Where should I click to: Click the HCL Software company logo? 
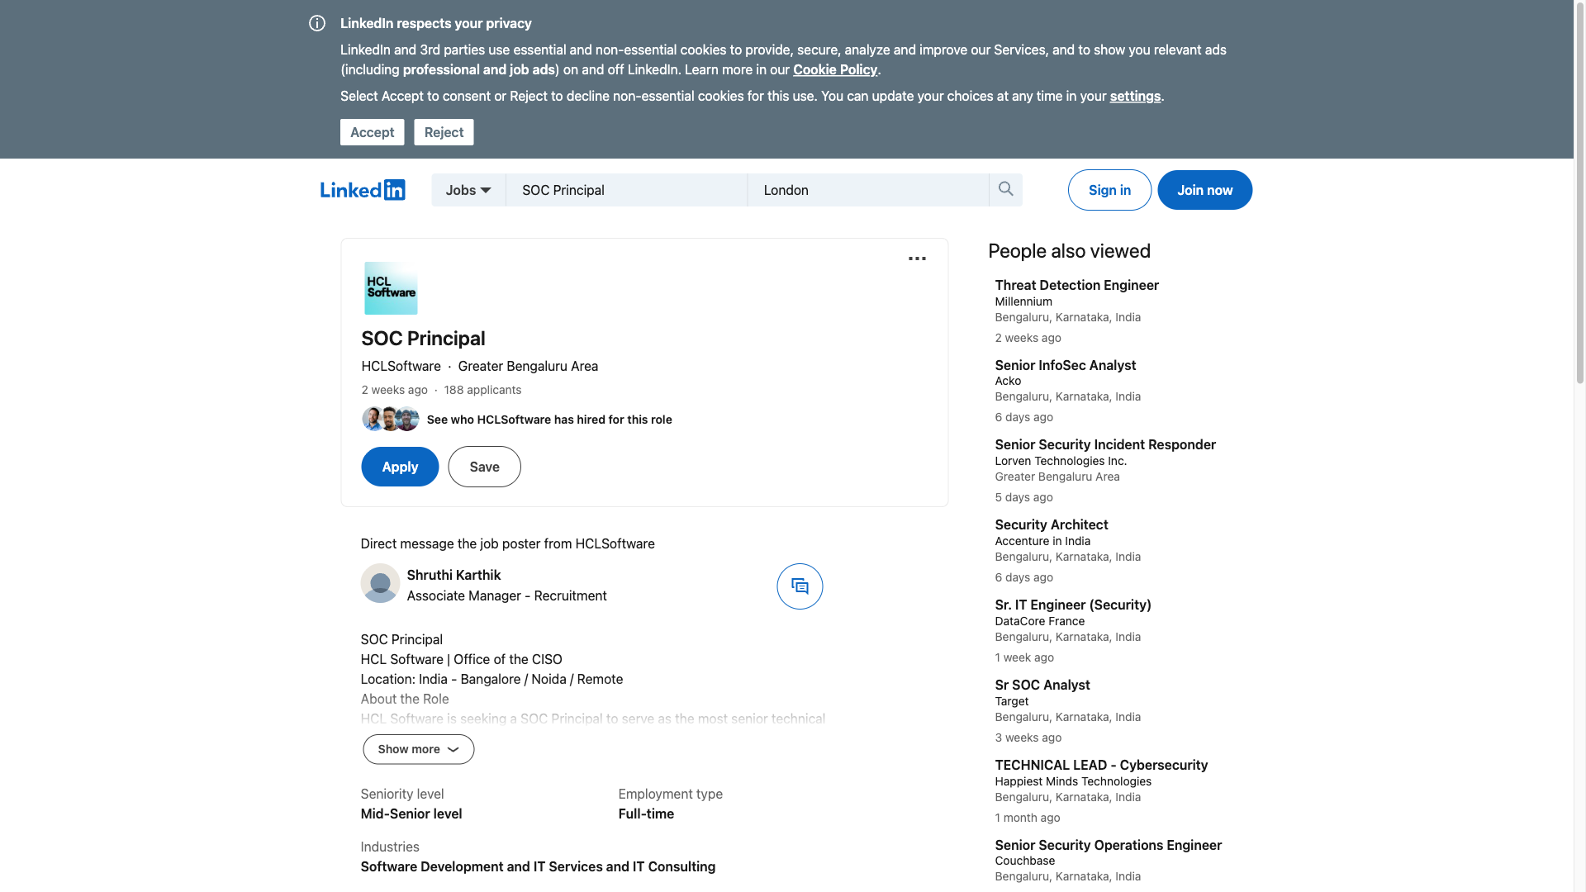coord(391,288)
